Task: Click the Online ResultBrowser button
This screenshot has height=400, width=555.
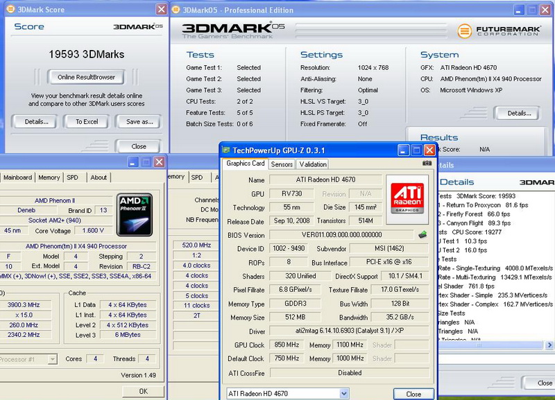Action: pyautogui.click(x=86, y=77)
